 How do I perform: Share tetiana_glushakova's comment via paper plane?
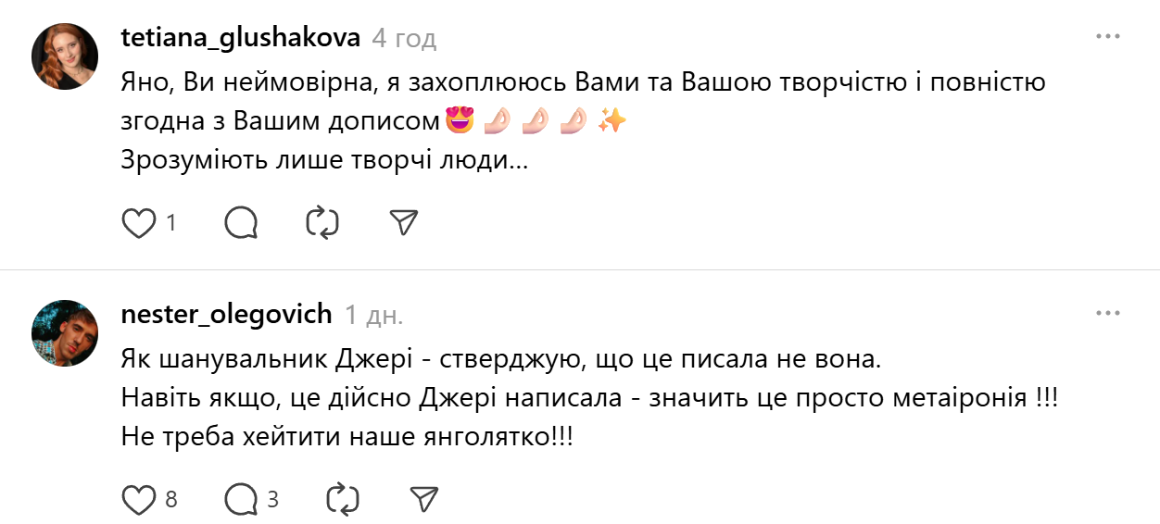point(404,223)
